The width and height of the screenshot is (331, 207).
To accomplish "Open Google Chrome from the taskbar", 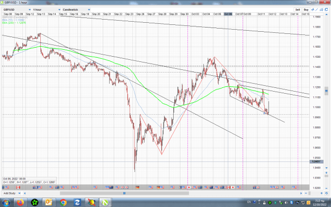I will (63, 203).
